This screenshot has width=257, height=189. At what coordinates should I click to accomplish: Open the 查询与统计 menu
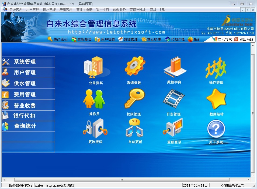point(137,10)
